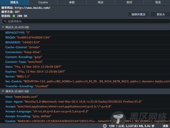The width and height of the screenshot is (170, 128).
Task: Click the 原始头 button
Action: tap(161, 14)
